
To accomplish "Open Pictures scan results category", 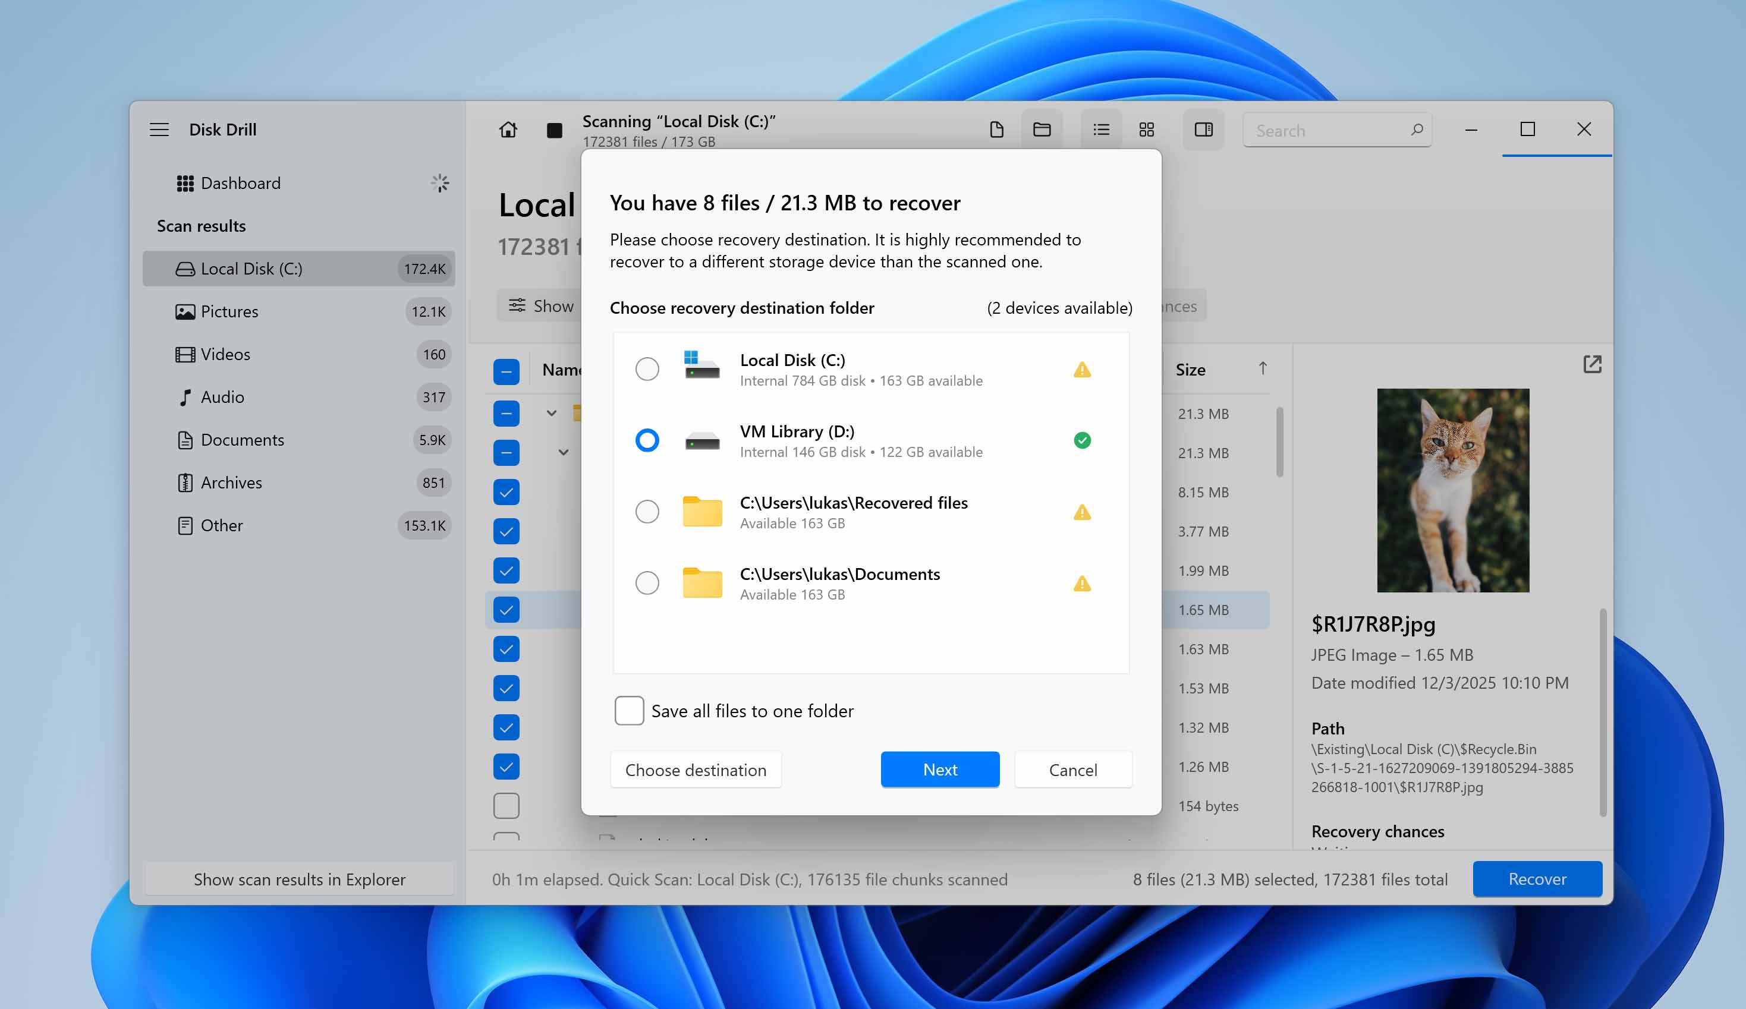I will pyautogui.click(x=229, y=311).
